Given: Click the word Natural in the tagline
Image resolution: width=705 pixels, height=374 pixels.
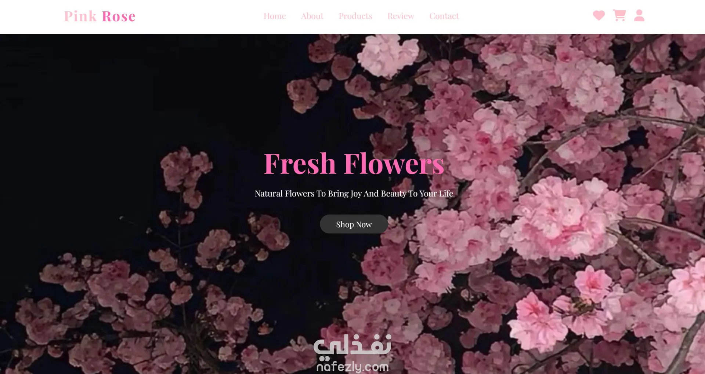Looking at the screenshot, I should (x=269, y=194).
